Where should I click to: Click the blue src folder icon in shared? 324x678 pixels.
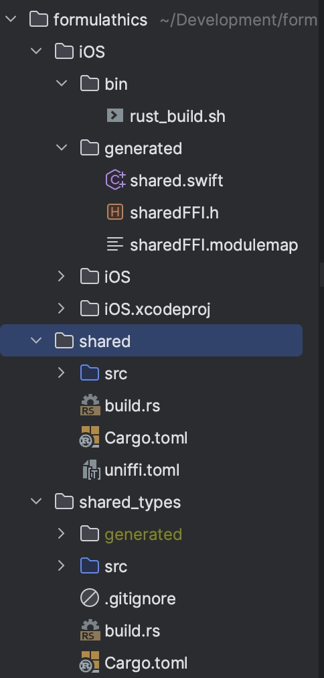click(x=90, y=372)
